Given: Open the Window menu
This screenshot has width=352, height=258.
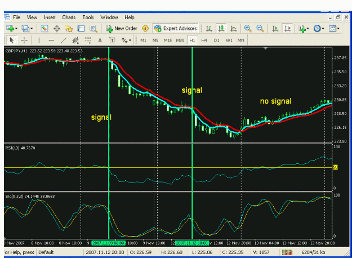Looking at the screenshot, I should [109, 17].
